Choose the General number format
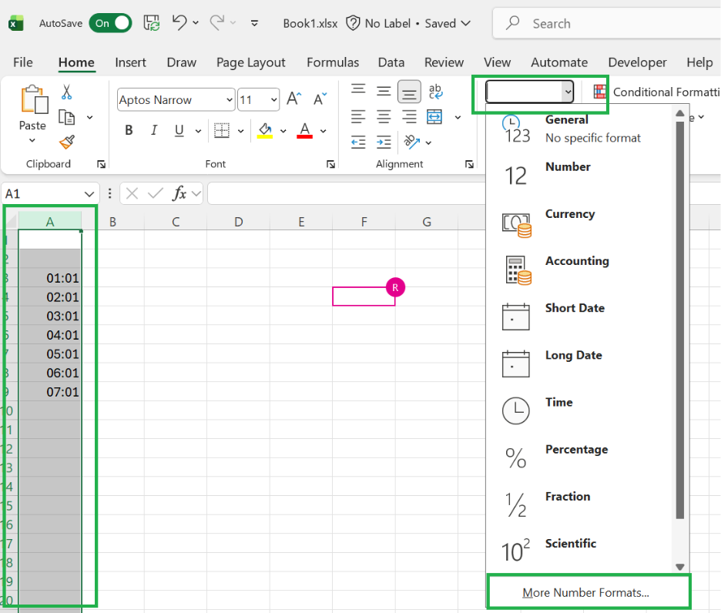 (579, 129)
